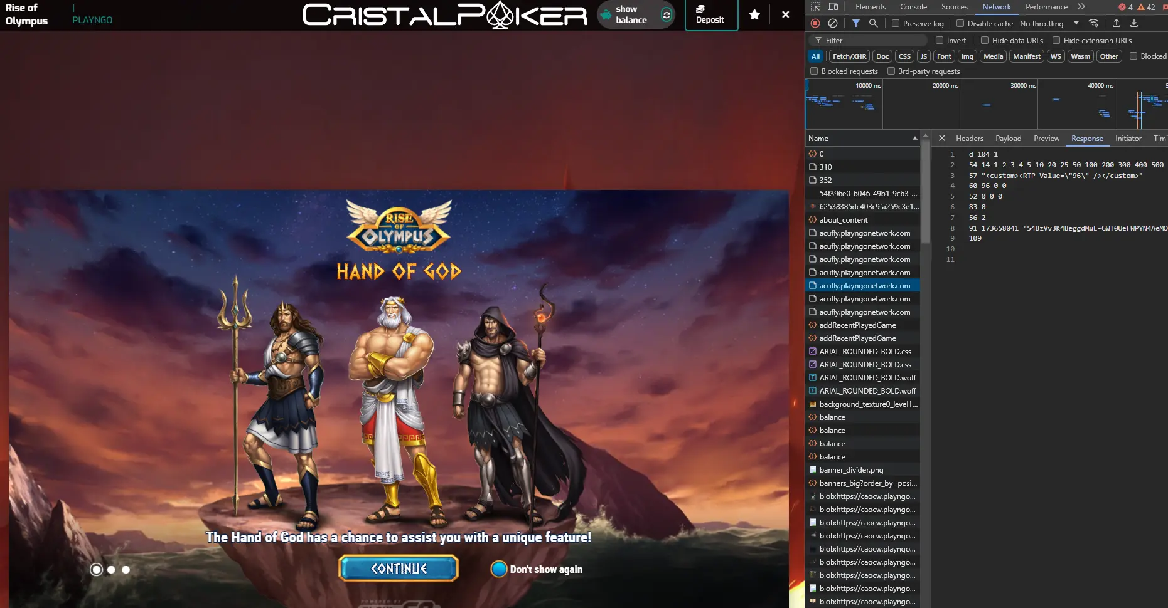
Task: Check the Blocked response cookies box
Action: (1133, 56)
